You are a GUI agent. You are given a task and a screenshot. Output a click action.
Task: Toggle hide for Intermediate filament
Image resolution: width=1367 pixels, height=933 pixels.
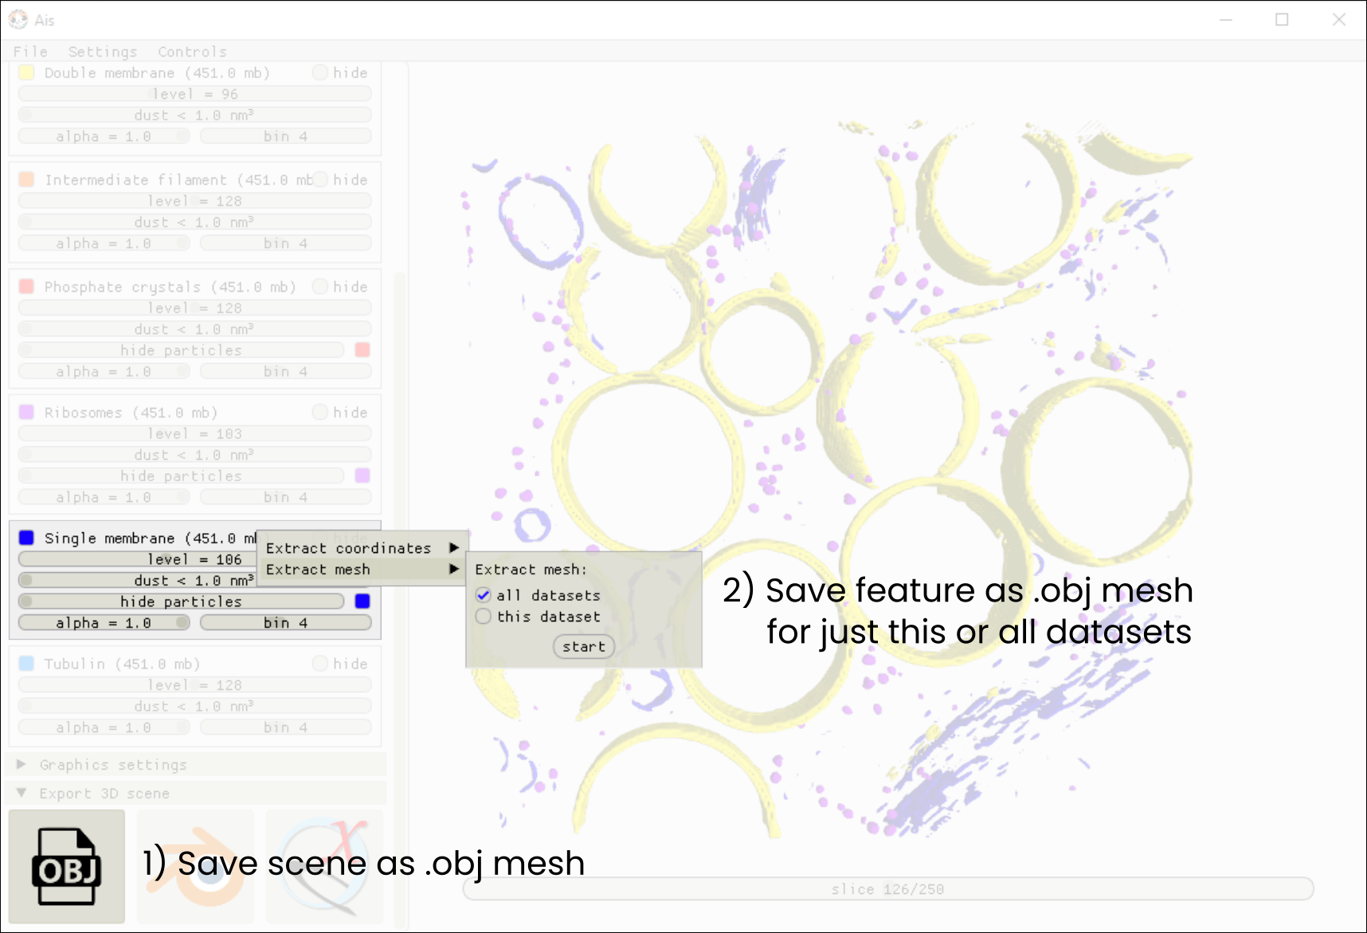(x=320, y=179)
